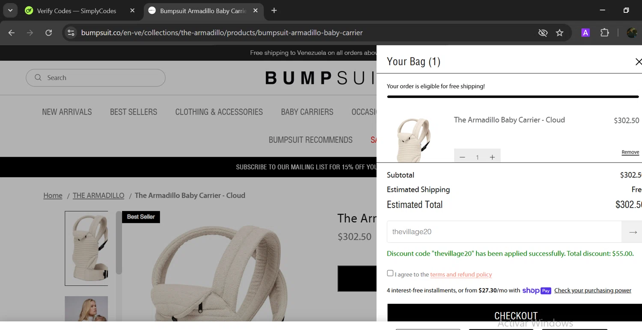The image size is (642, 330).
Task: Click the store Search field
Action: pyautogui.click(x=95, y=77)
